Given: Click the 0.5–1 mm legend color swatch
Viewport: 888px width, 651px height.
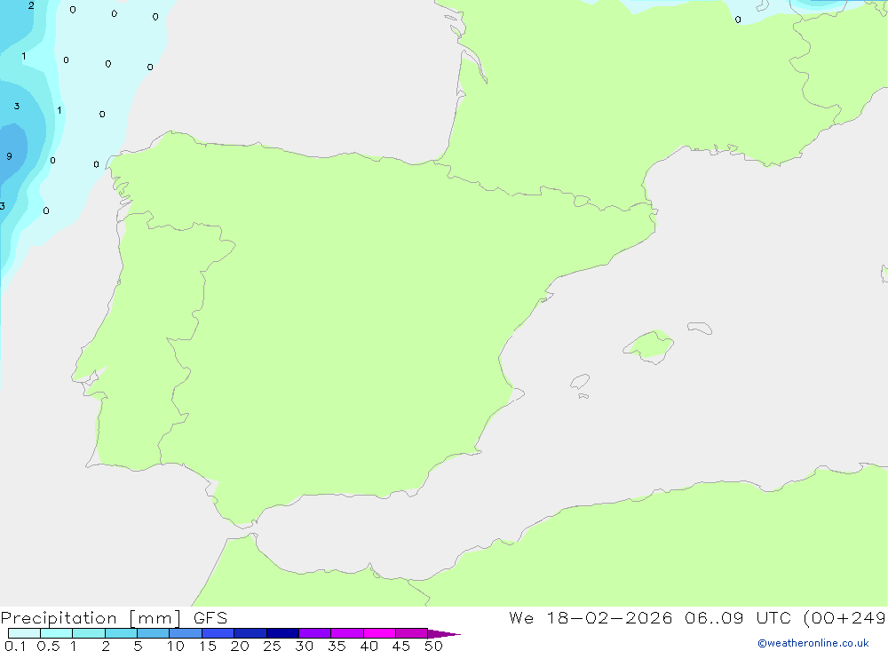Looking at the screenshot, I should point(57,633).
